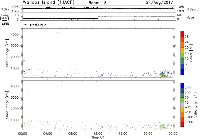The width and height of the screenshot is (200, 139).
Task: Click the gray -15 to 15 Velocity swatch
Action: tap(182, 105)
